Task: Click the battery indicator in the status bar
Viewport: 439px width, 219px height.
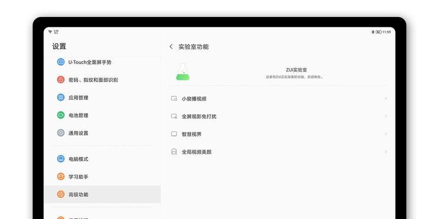Action: click(379, 32)
